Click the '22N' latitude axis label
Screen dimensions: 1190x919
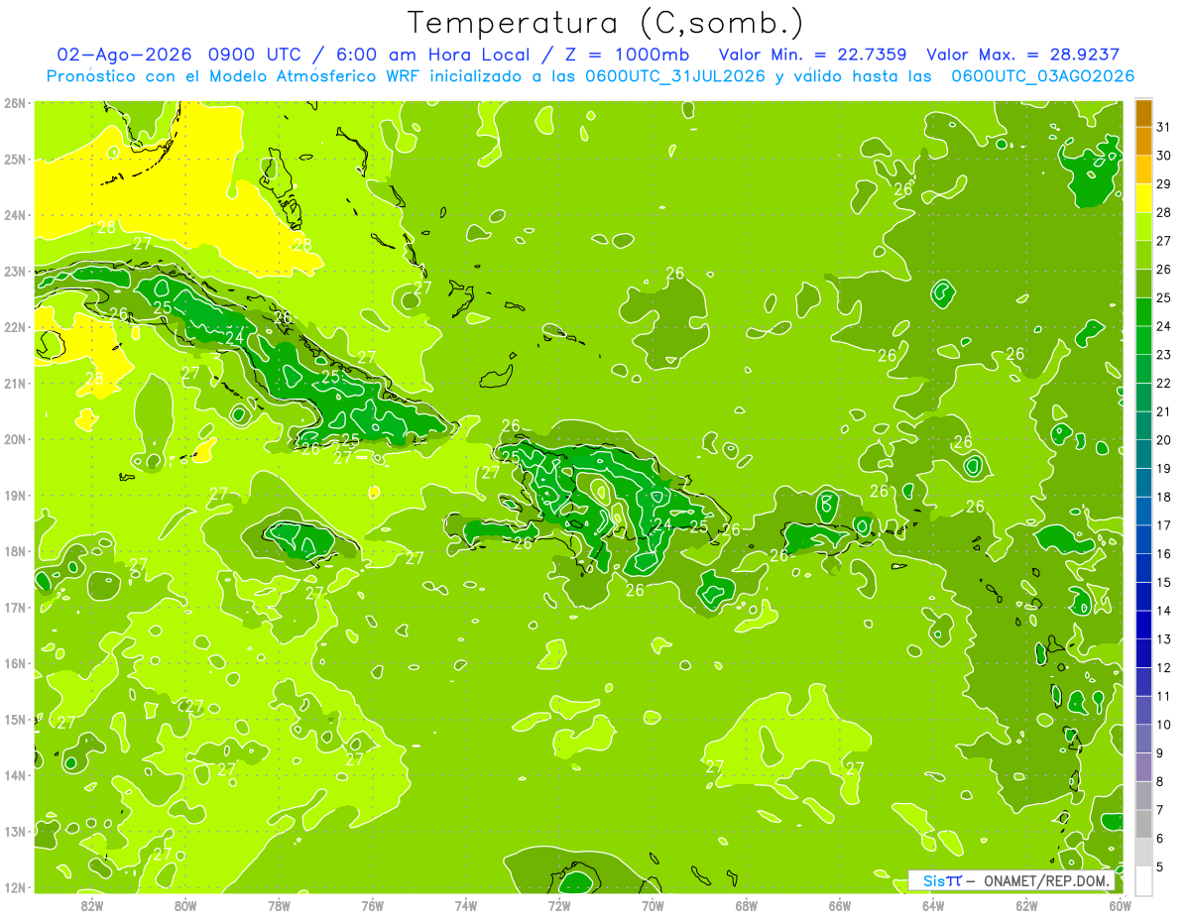pyautogui.click(x=15, y=327)
